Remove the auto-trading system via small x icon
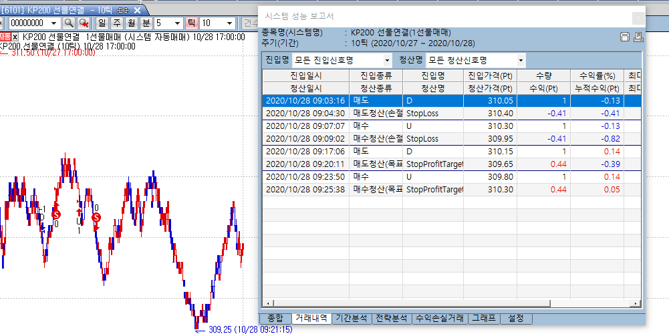Image resolution: width=669 pixels, height=336 pixels. coord(15,37)
